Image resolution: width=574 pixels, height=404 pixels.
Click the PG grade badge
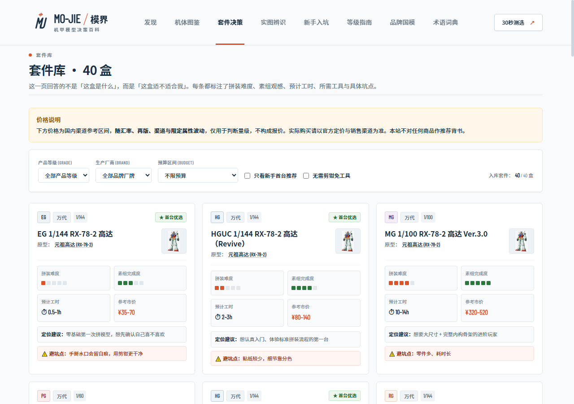click(x=43, y=396)
